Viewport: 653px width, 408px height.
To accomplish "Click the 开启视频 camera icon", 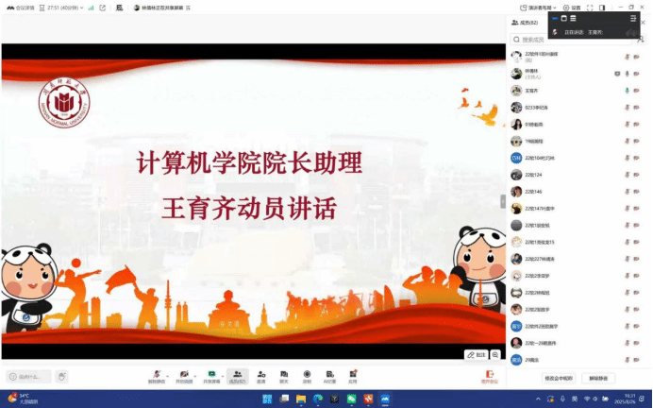I will [x=183, y=374].
